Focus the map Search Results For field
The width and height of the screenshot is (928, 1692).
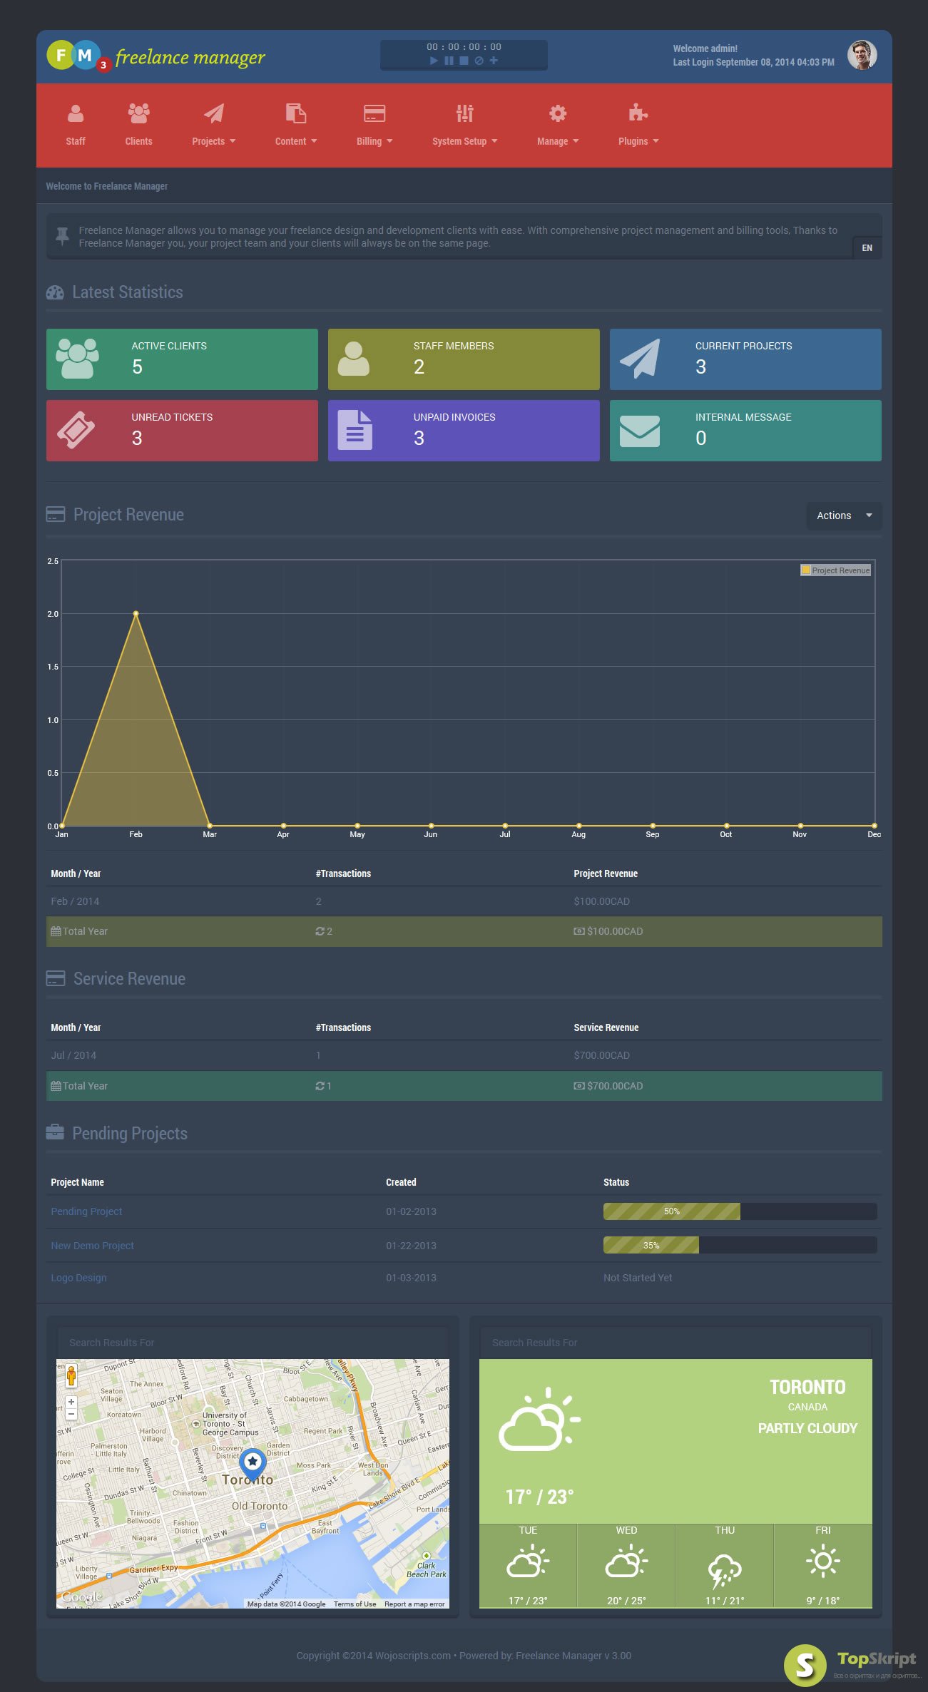pos(253,1343)
